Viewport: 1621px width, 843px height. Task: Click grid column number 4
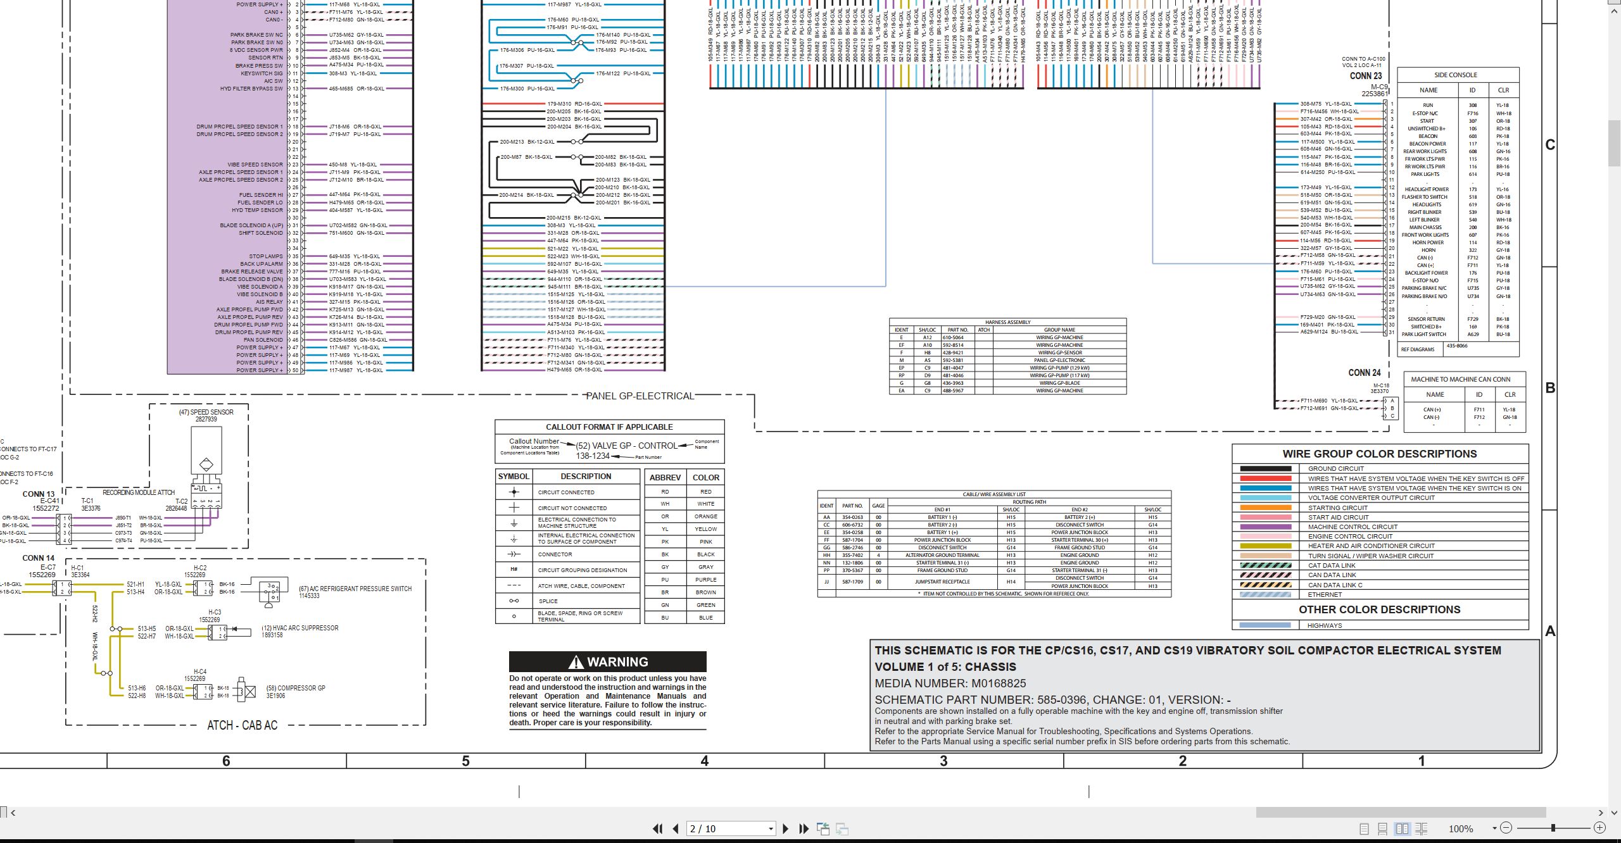[x=705, y=761]
